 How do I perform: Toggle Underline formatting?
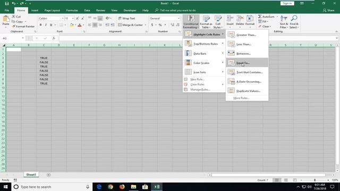[x=51, y=25]
